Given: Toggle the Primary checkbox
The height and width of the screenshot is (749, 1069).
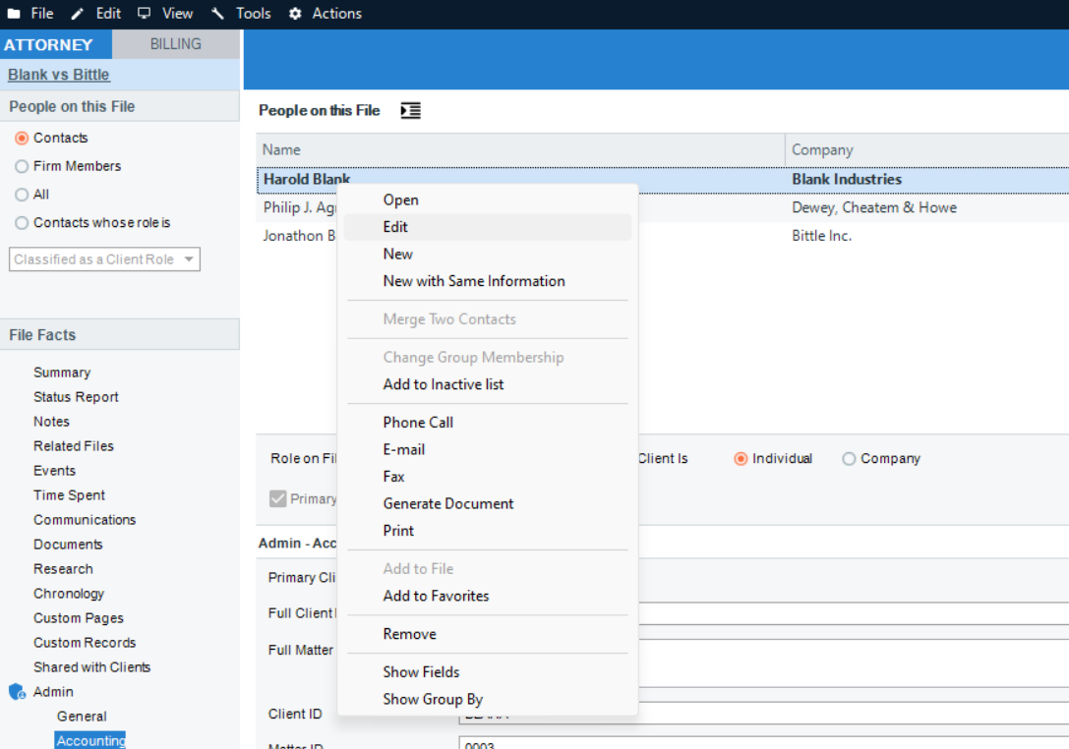Looking at the screenshot, I should click(x=276, y=498).
